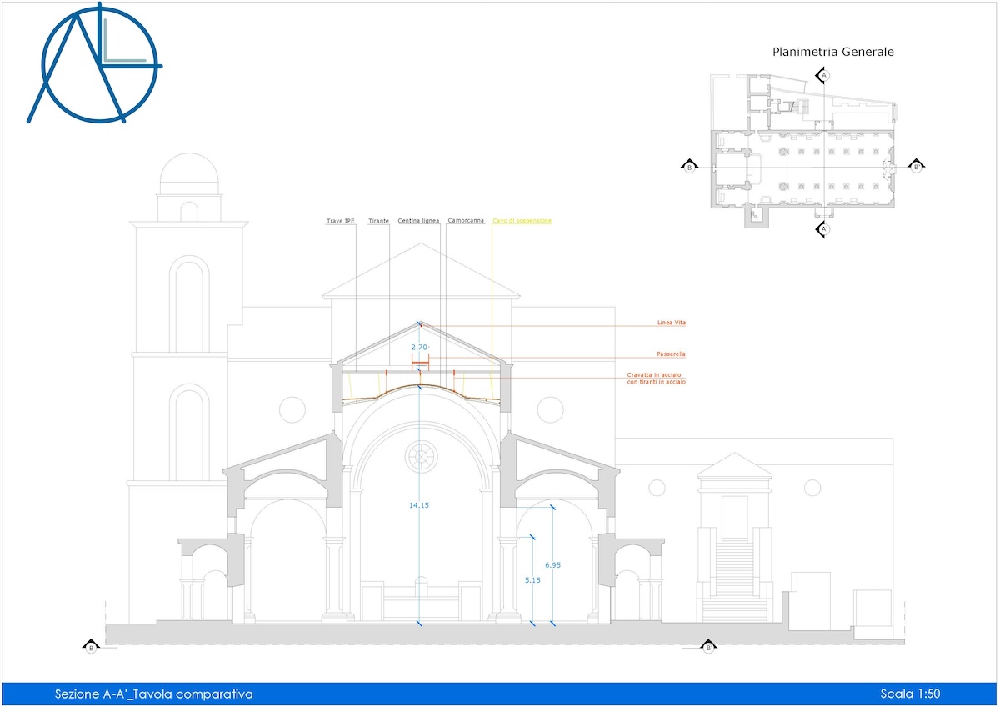Select the Tirante label
This screenshot has width=1000, height=707.
(x=379, y=221)
